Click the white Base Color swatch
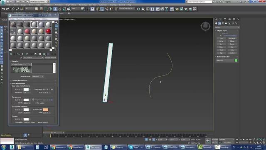Viewport: 266px width, 150px height. pyautogui.click(x=26, y=90)
